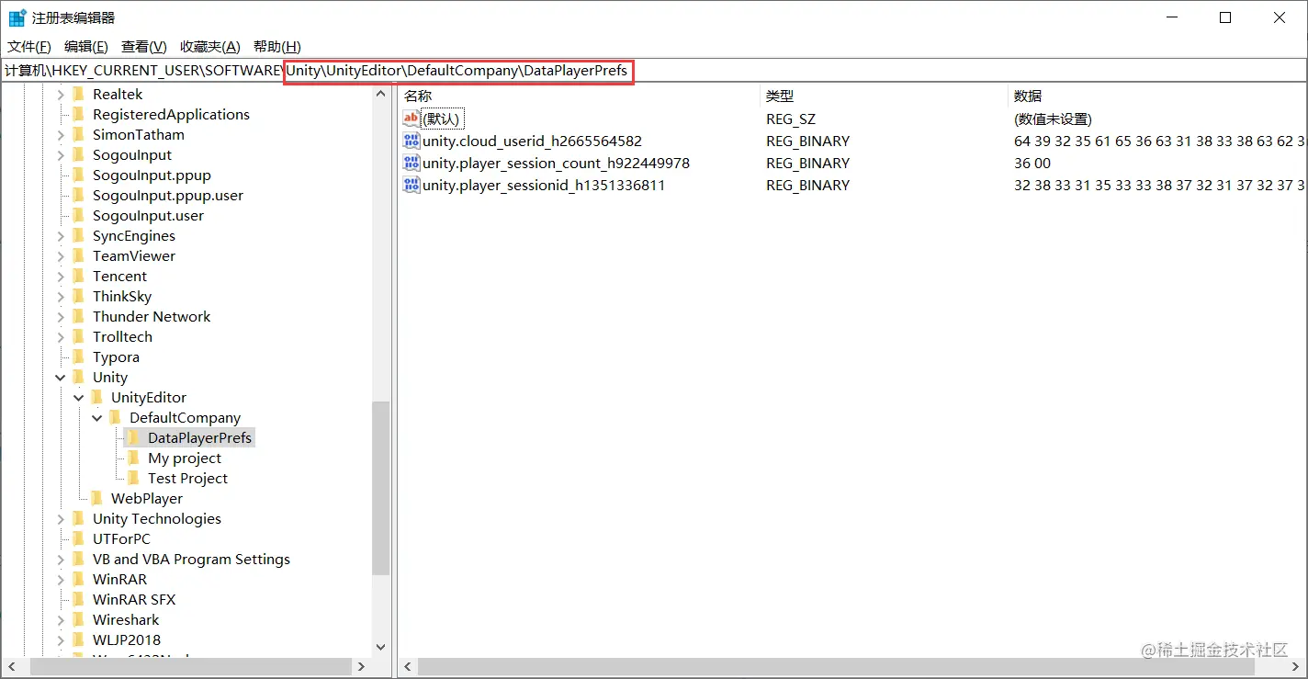This screenshot has height=679, width=1308.
Task: Click the unity.cloud_userid binary value icon
Action: coord(411,141)
